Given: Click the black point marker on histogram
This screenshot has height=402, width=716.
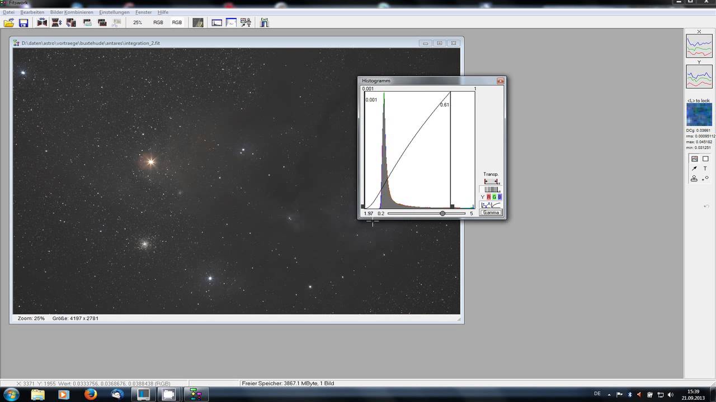Looking at the screenshot, I should click(363, 207).
